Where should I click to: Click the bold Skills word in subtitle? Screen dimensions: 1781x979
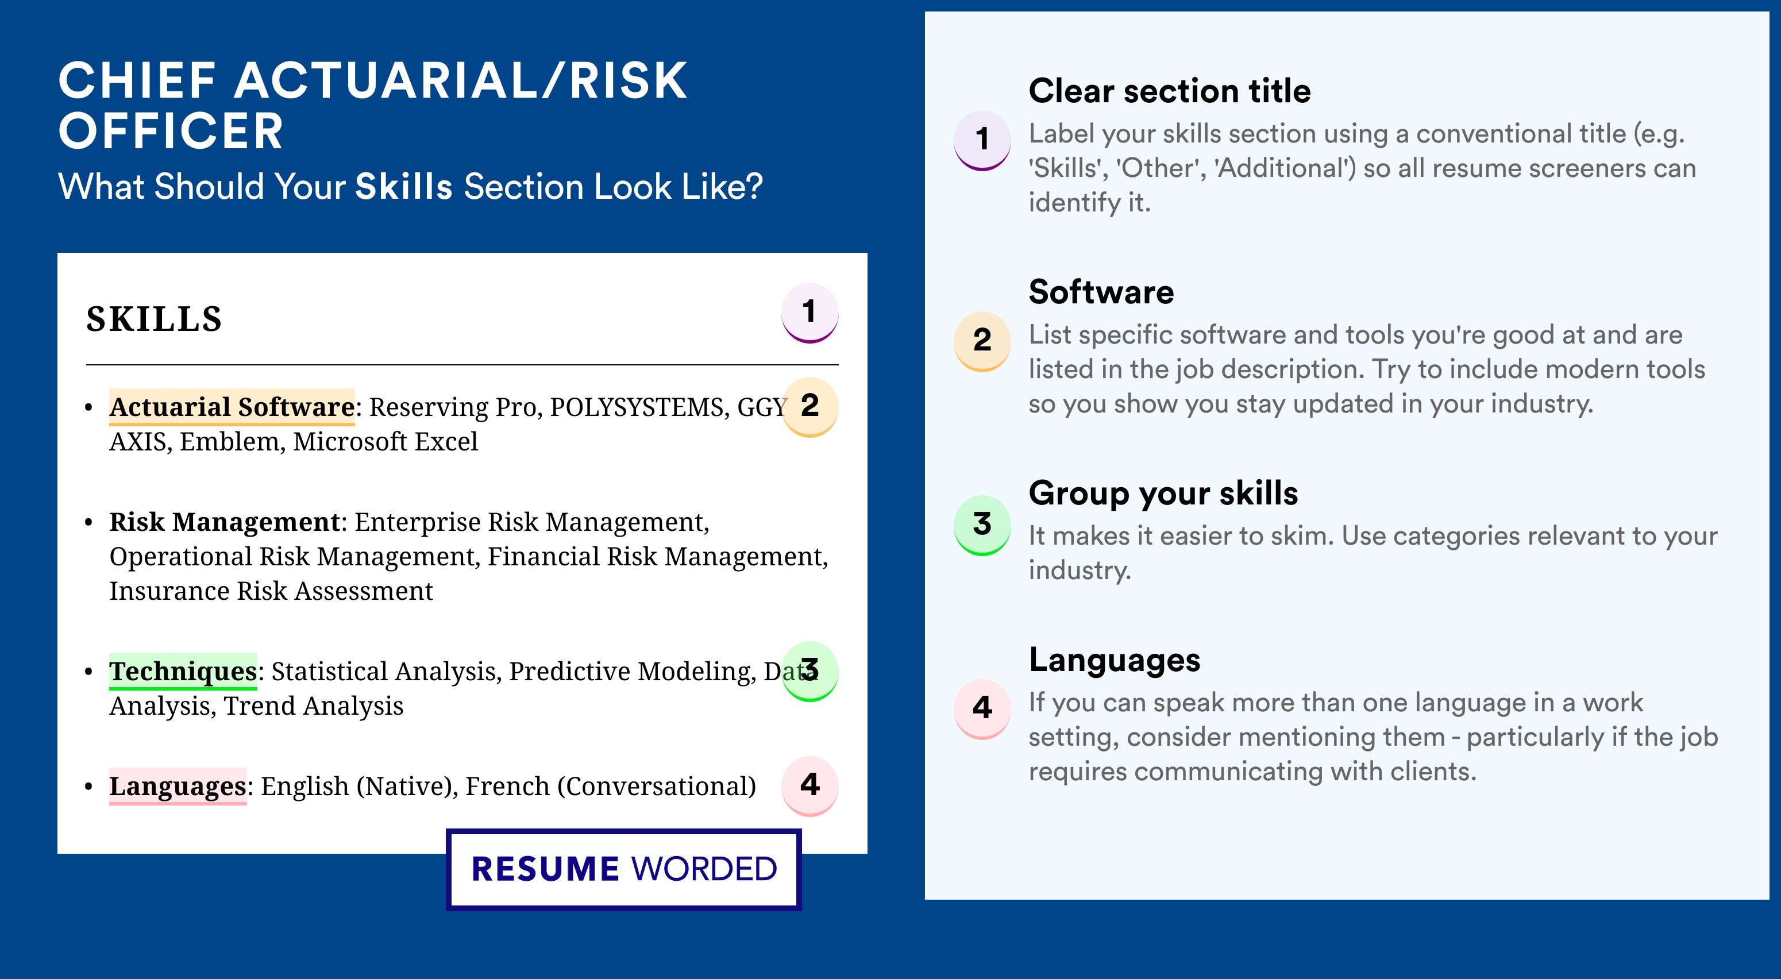pyautogui.click(x=404, y=187)
